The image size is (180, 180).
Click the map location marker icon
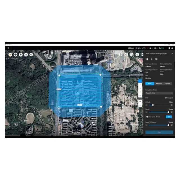(21, 54)
